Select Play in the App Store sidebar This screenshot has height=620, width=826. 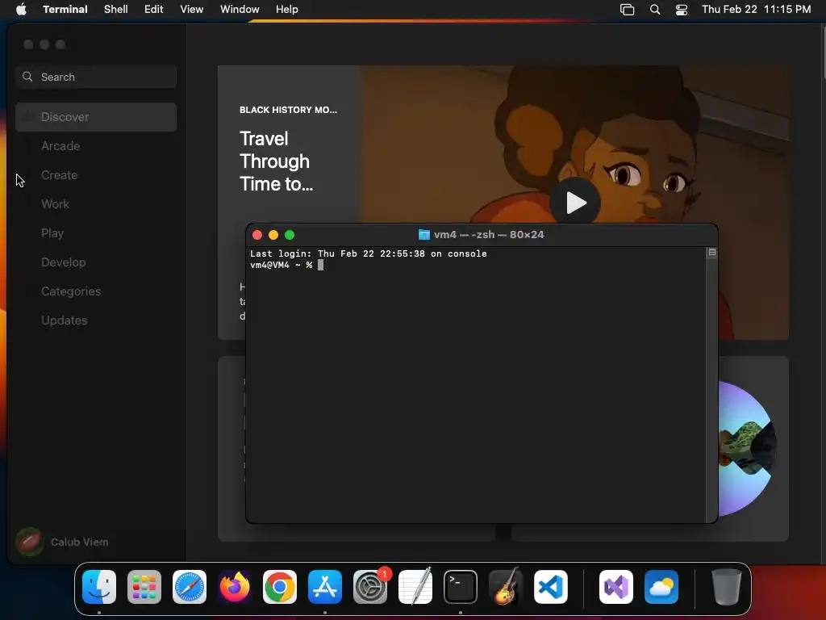coord(96,233)
